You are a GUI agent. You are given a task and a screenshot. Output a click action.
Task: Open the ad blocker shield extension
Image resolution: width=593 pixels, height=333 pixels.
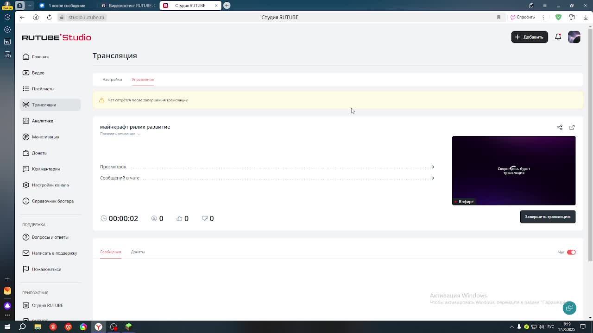[x=558, y=17]
